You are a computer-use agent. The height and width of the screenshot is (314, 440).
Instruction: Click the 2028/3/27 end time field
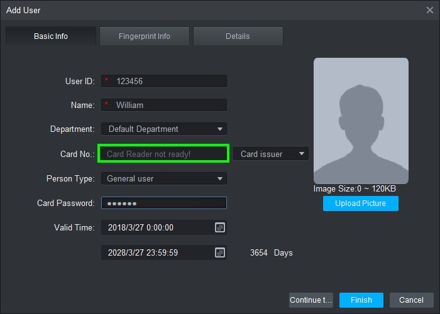tap(157, 252)
